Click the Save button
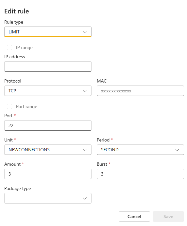Viewport: 187px width, 226px height. [168, 217]
